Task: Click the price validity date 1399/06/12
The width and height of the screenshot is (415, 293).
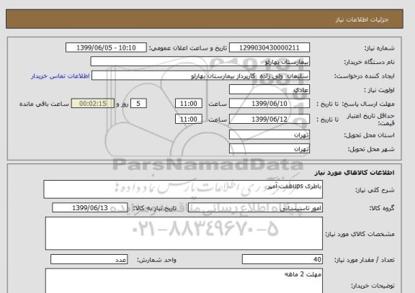Action: pos(269,119)
